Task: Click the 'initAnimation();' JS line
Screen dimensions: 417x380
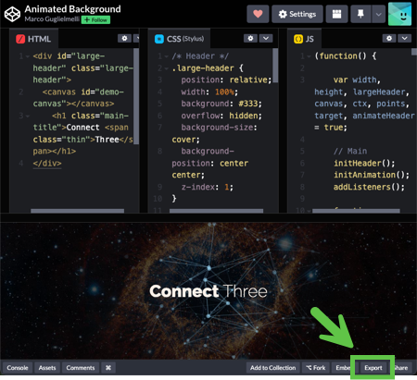Action: pyautogui.click(x=372, y=175)
